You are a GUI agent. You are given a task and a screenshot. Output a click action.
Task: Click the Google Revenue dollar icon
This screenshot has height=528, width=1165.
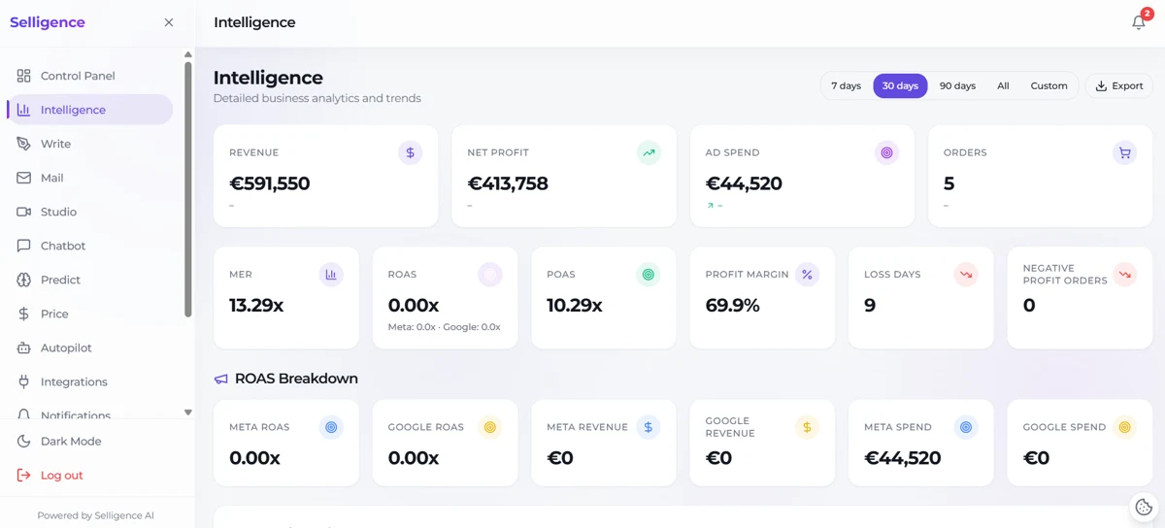(807, 427)
